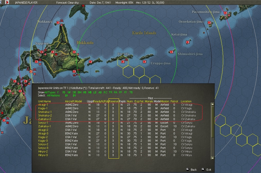The image size is (261, 173).
Task: Click the unit list scrollbar thumb
Action: 212,121
